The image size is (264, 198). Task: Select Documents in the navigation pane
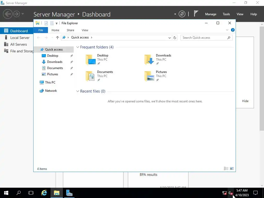(55, 68)
